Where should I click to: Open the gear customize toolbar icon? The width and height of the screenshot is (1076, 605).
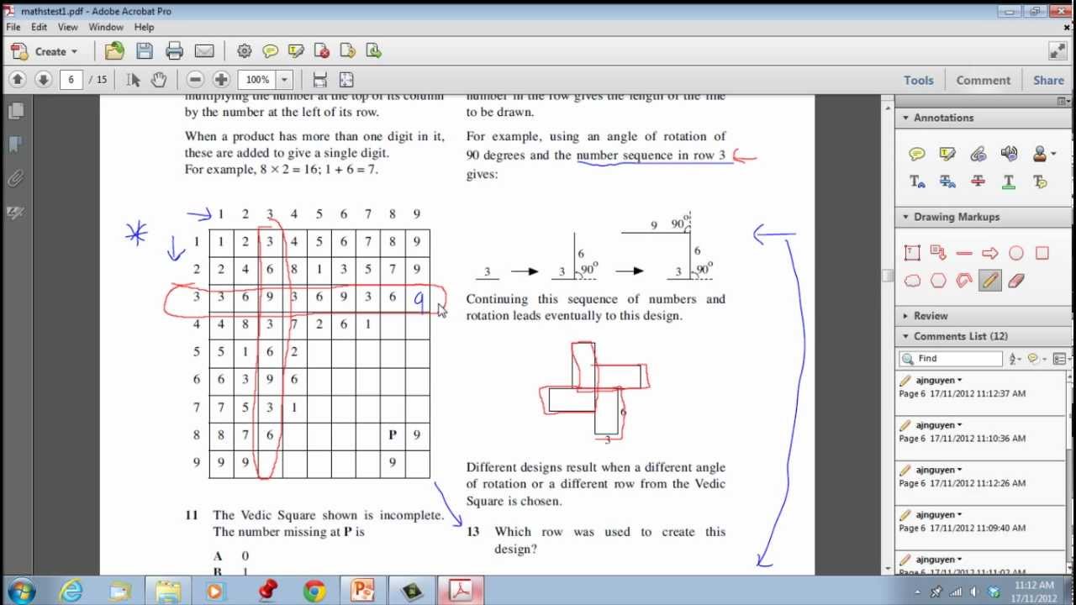245,51
